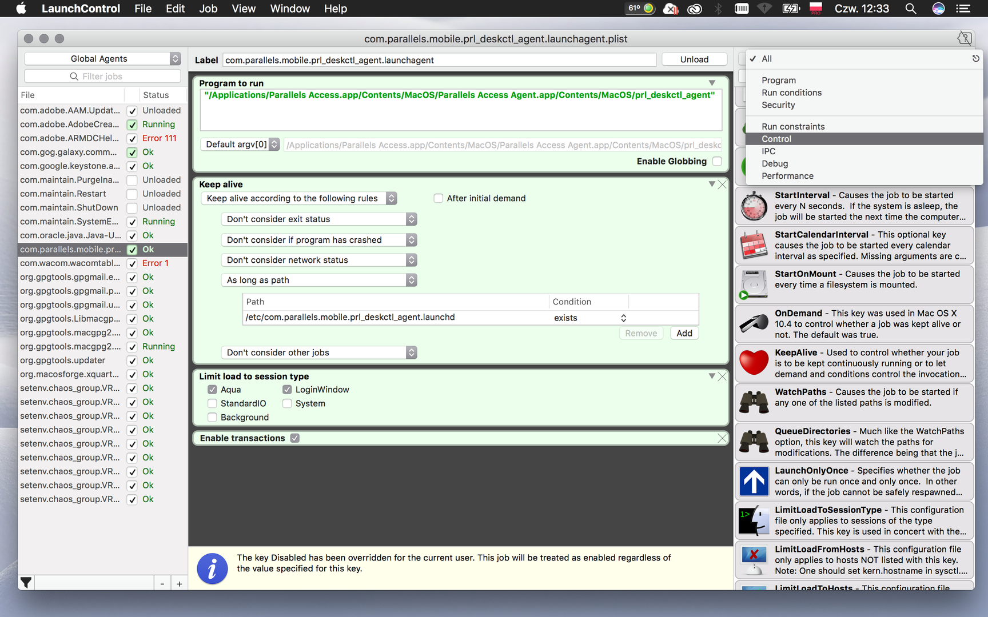
Task: Open the Apple menu
Action: (x=21, y=9)
